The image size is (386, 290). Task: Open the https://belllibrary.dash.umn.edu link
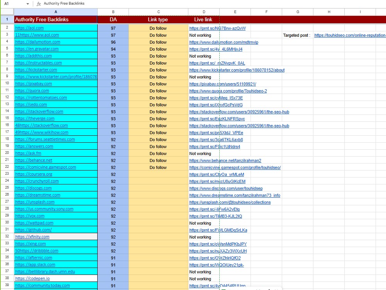pyautogui.click(x=45, y=271)
